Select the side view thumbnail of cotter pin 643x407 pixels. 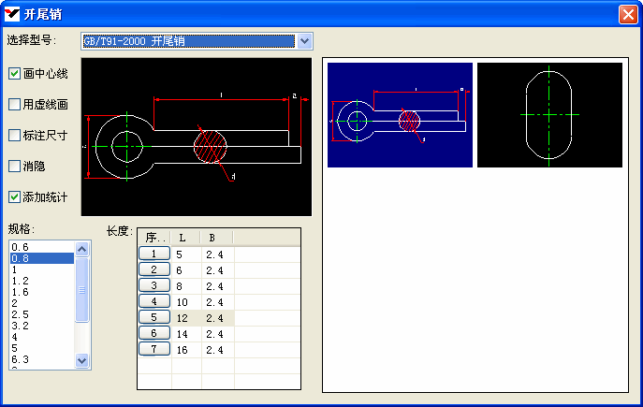(x=400, y=115)
